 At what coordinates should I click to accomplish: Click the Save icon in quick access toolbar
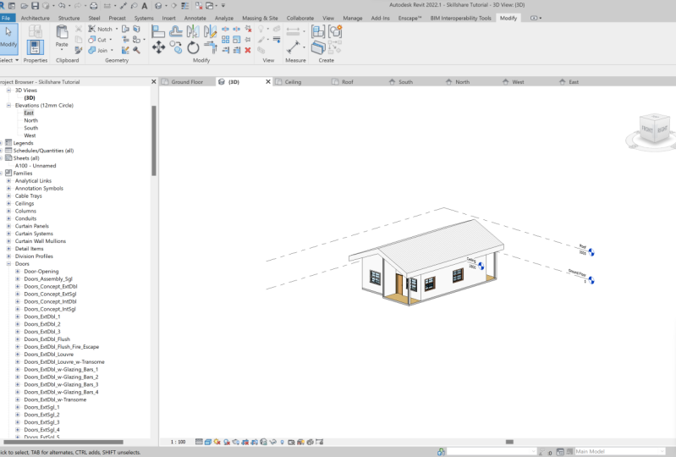35,6
